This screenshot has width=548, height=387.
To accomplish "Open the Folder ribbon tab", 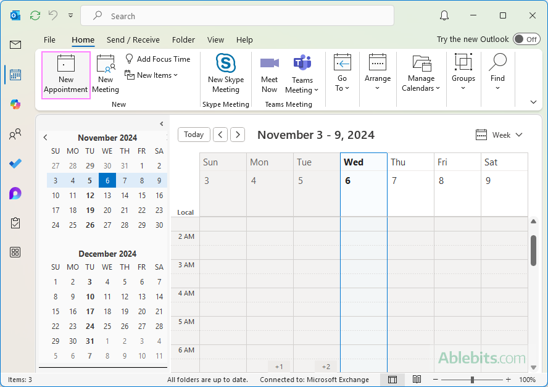I will pyautogui.click(x=183, y=40).
